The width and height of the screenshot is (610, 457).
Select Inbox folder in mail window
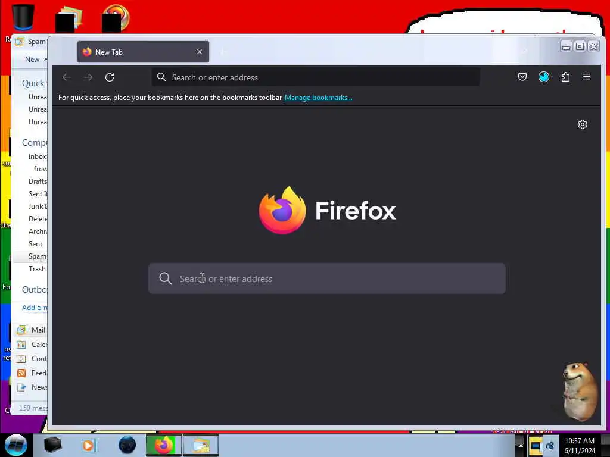[x=38, y=156]
